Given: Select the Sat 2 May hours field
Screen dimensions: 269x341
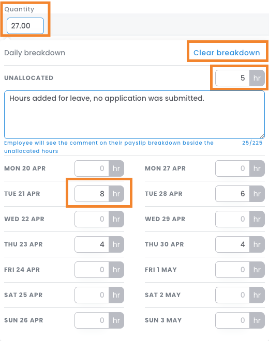Looking at the screenshot, I should point(232,295).
